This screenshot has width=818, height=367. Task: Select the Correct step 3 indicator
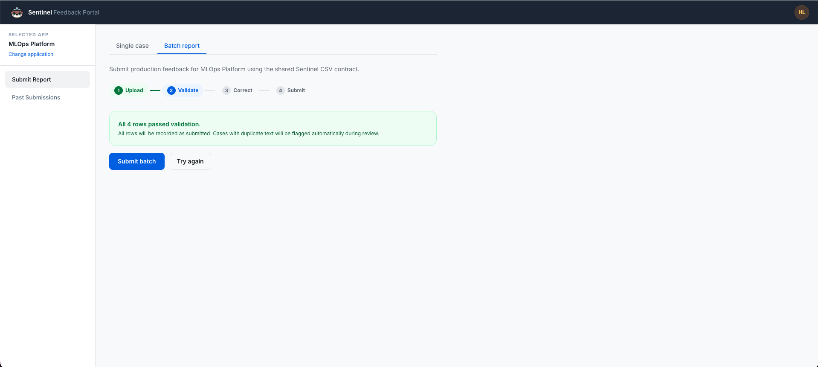tap(238, 90)
